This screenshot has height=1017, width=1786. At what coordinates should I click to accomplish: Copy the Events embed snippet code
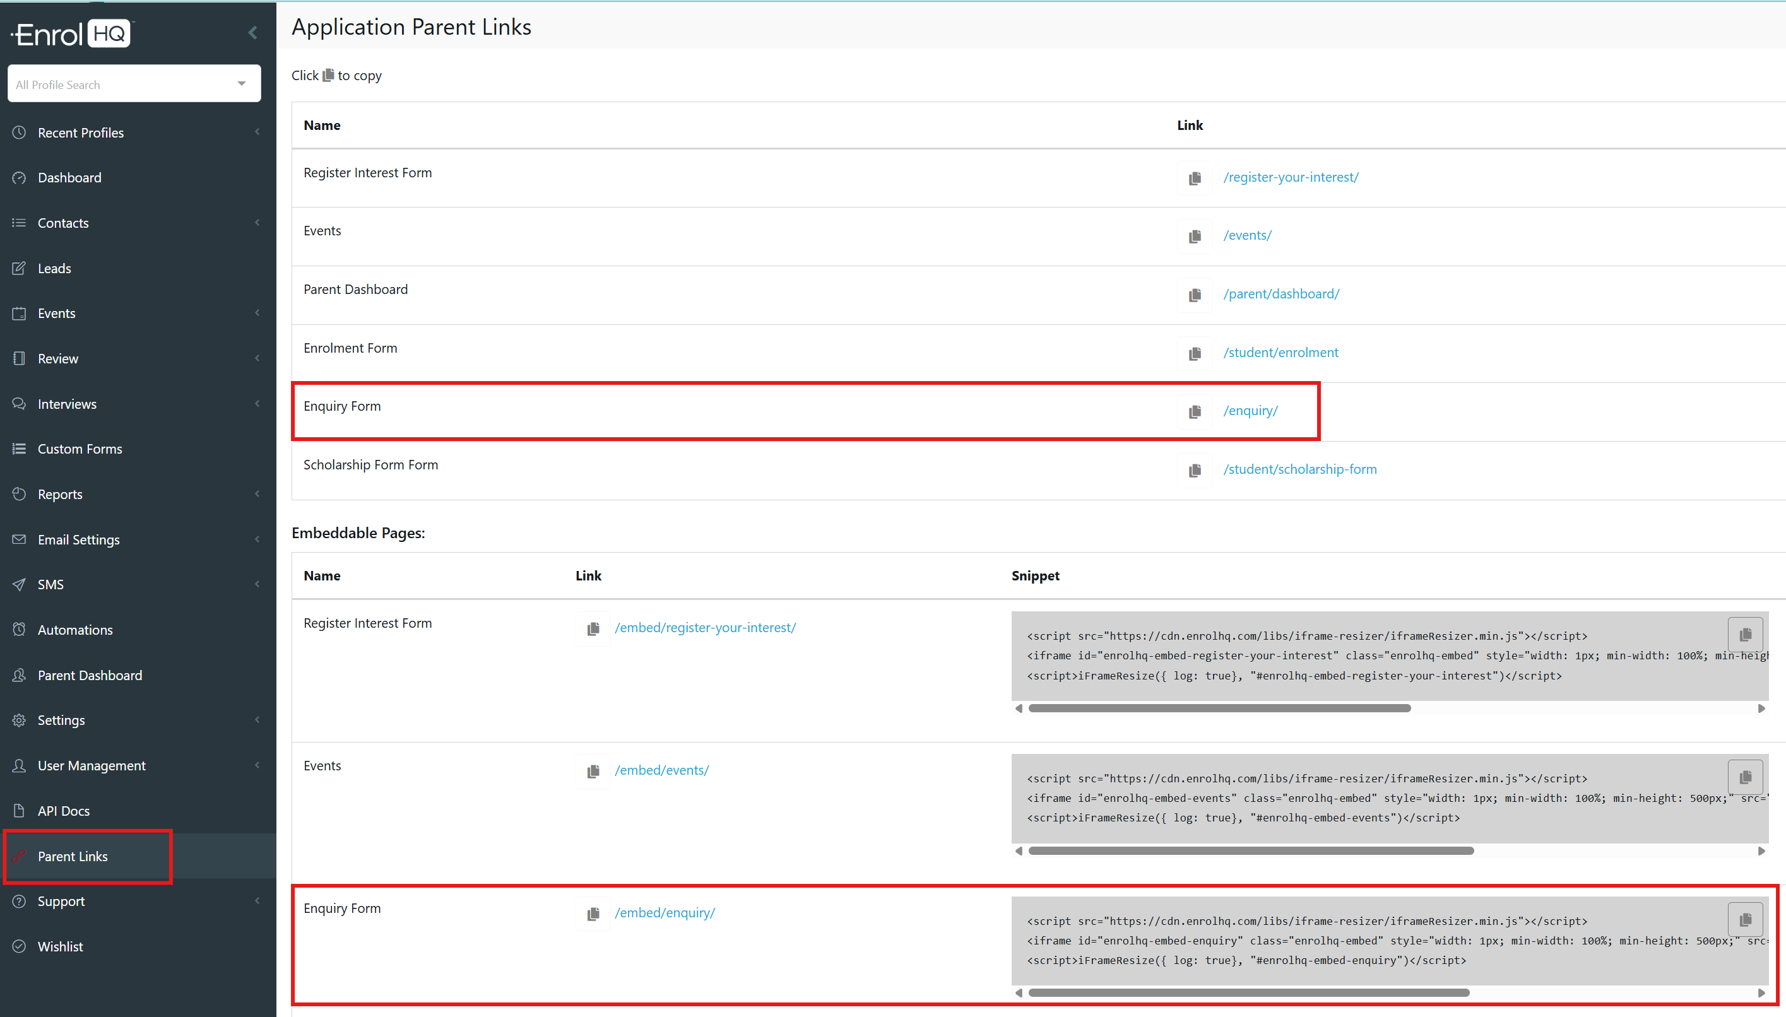(x=1744, y=777)
